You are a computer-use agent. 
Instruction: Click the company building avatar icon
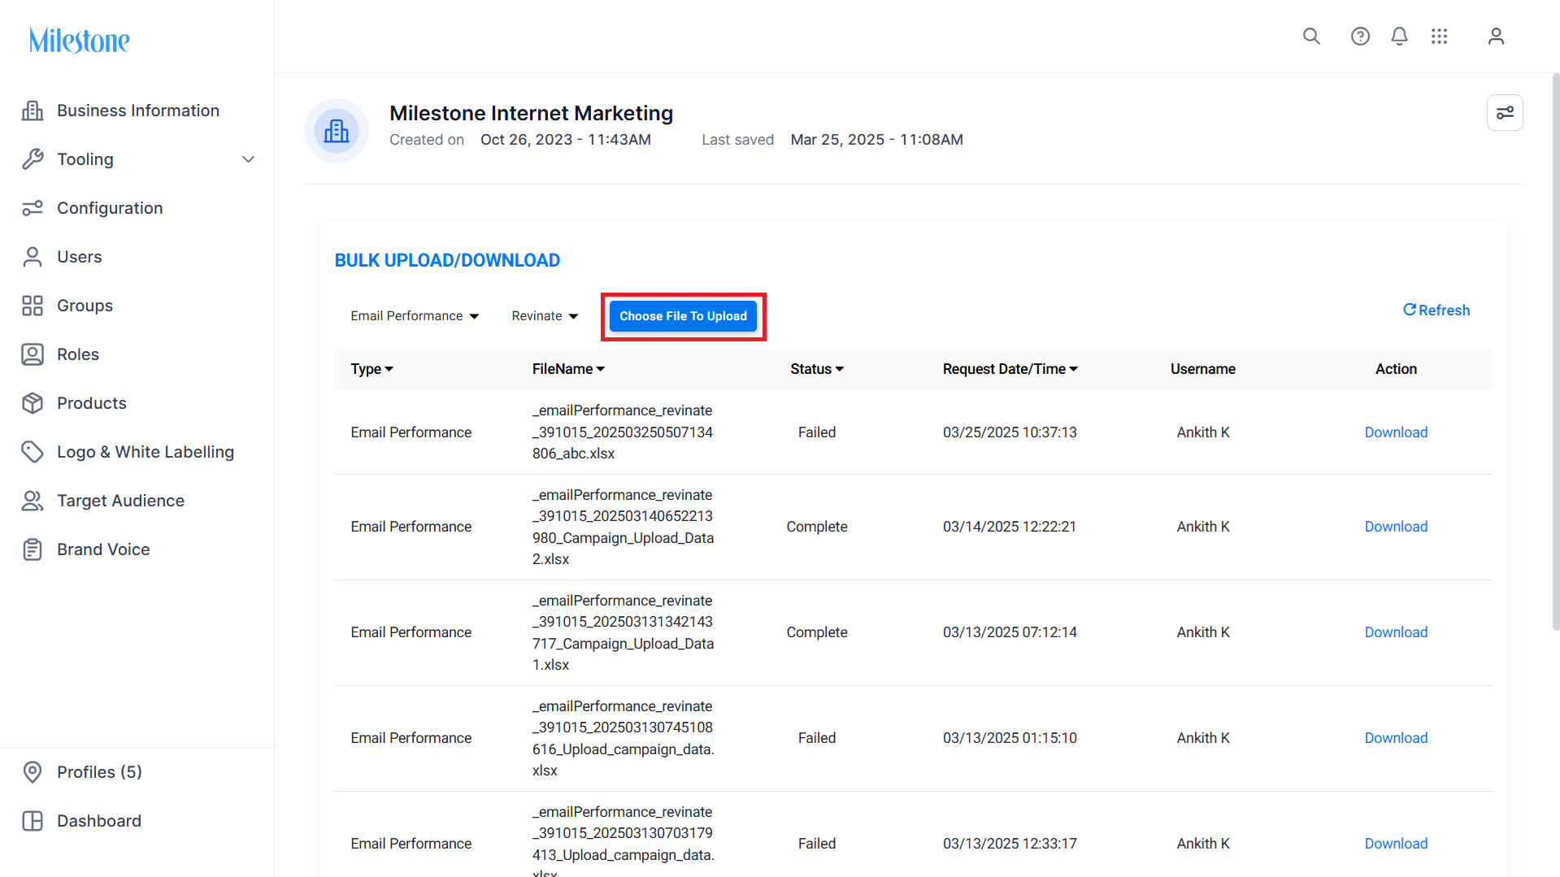[x=337, y=131]
